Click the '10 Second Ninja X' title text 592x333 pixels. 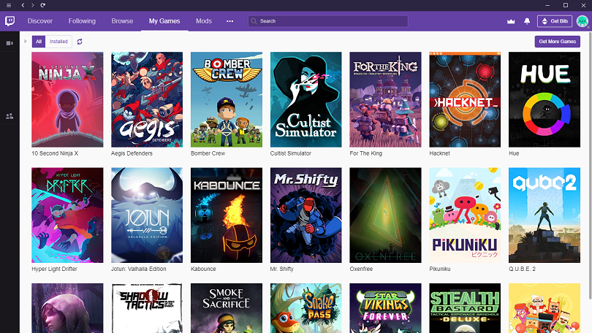[x=55, y=153]
